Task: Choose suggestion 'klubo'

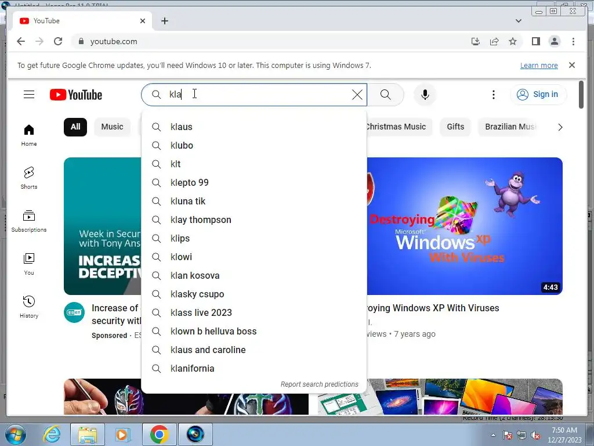Action: 254,145
